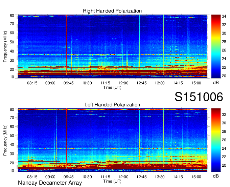Click the 30 dB label on Left Handed color bar
Image resolution: width=230 pixels, height=187 pixels.
point(224,123)
